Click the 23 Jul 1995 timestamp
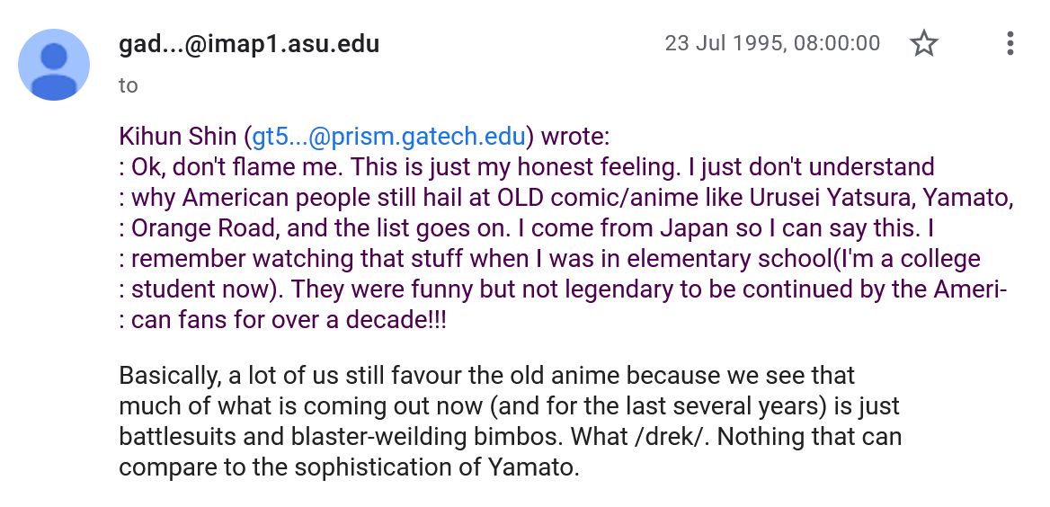 tap(772, 43)
